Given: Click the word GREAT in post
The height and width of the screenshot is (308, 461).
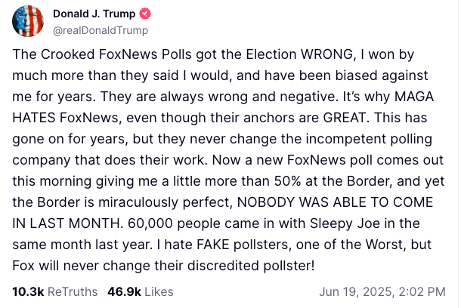Looking at the screenshot, I should point(345,118).
